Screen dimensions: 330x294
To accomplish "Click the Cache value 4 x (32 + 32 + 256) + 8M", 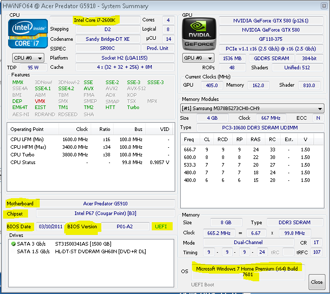I will click(x=125, y=67).
